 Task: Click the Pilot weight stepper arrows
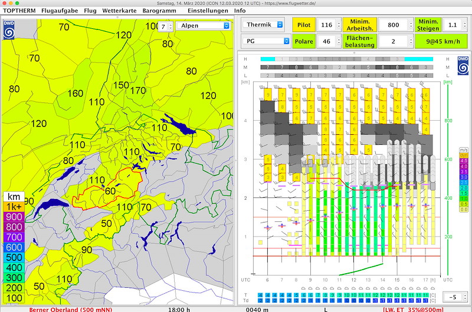coord(339,25)
